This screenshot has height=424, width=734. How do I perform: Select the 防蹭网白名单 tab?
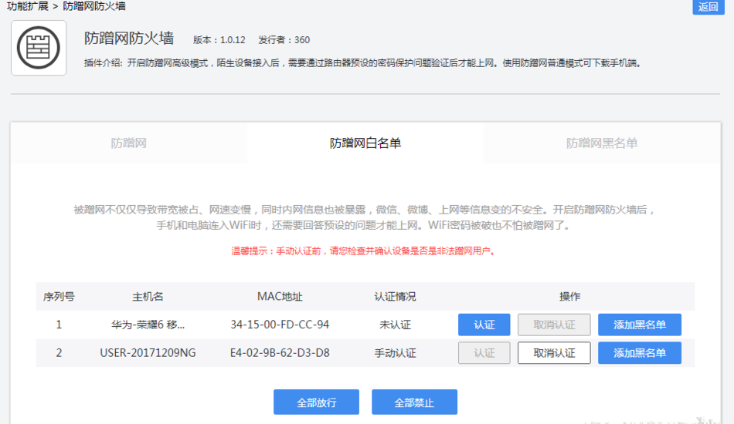click(x=365, y=143)
